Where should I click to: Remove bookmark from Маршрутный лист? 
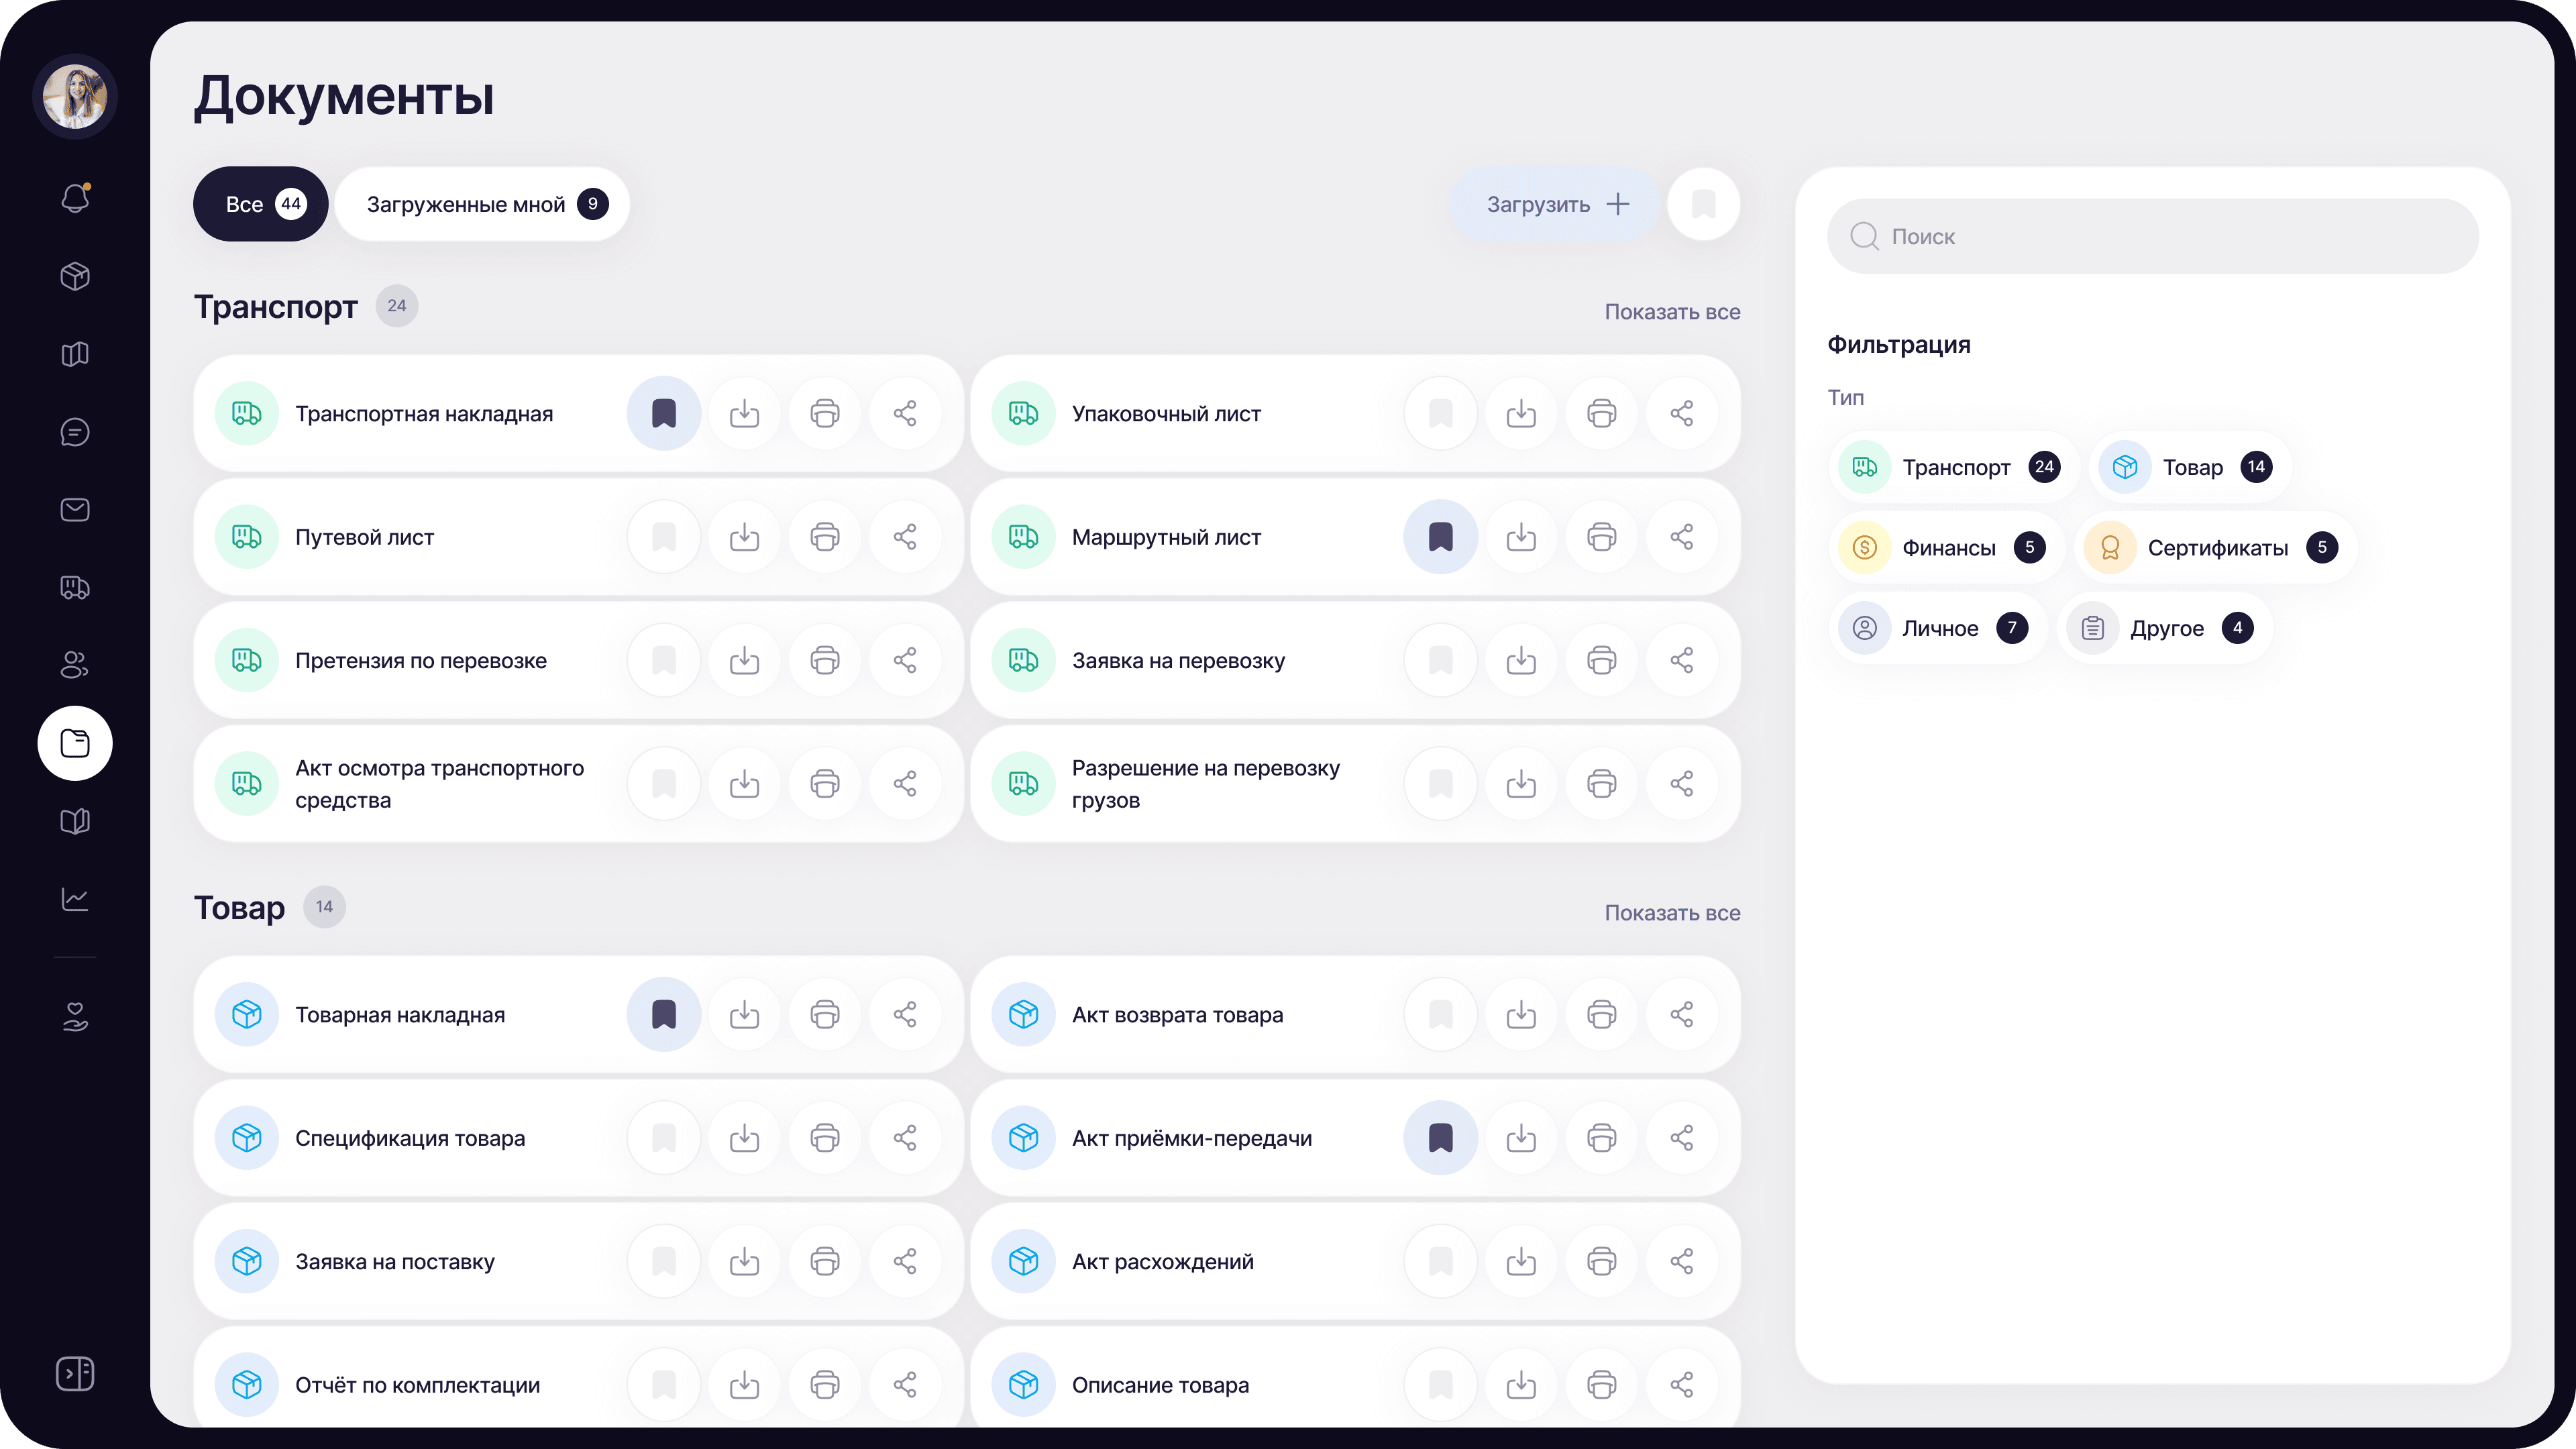[x=1440, y=537]
